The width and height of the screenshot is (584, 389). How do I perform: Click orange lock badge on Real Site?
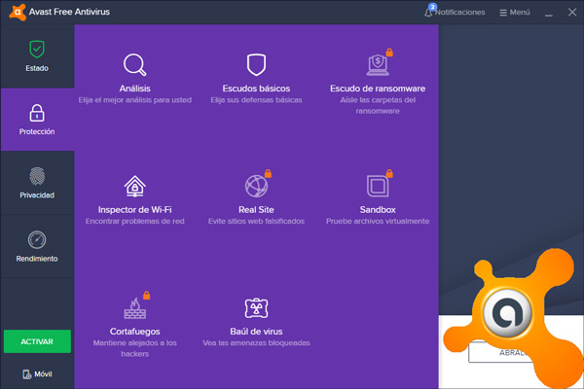[x=269, y=173]
